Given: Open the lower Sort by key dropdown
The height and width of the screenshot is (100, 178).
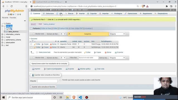Looking at the screenshot, I should coord(117,58).
